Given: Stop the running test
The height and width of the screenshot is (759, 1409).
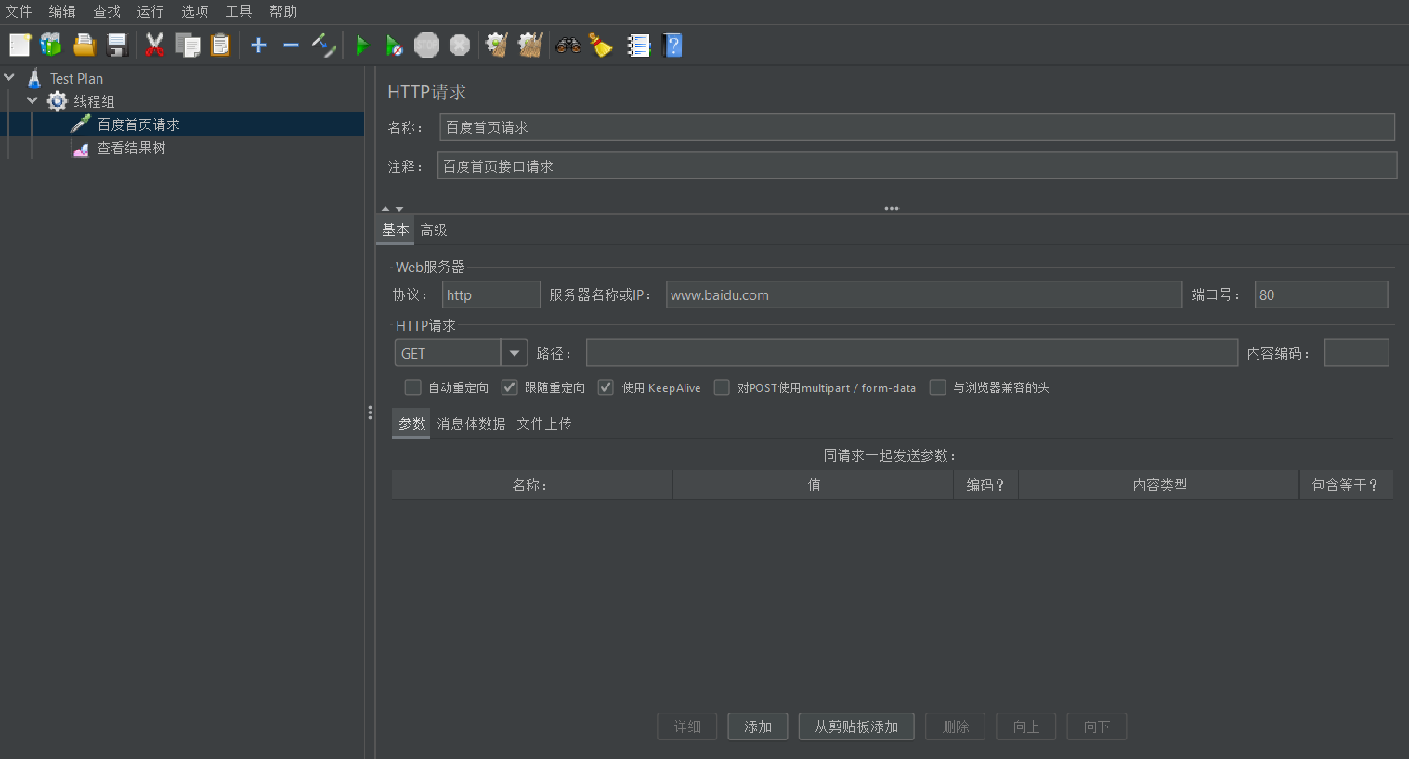Looking at the screenshot, I should pyautogui.click(x=426, y=44).
